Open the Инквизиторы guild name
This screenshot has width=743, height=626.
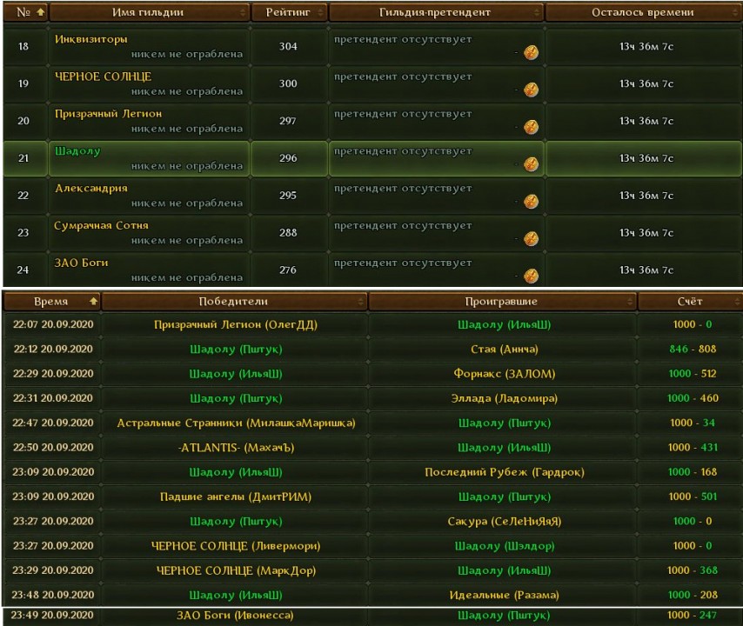click(x=91, y=39)
